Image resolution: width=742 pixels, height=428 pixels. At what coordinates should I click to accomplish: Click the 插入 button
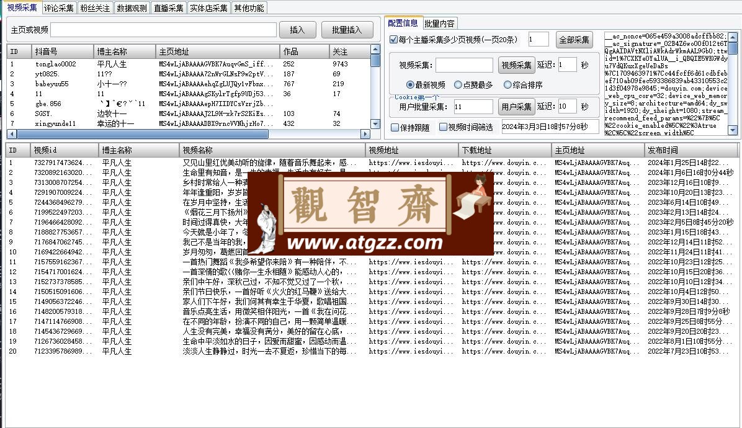[297, 30]
